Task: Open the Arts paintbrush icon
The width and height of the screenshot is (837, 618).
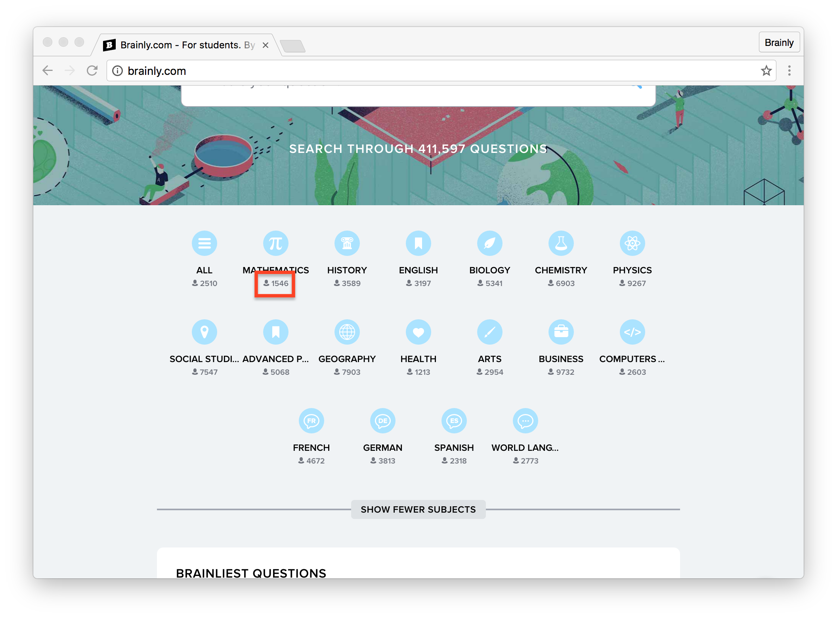Action: (x=489, y=332)
